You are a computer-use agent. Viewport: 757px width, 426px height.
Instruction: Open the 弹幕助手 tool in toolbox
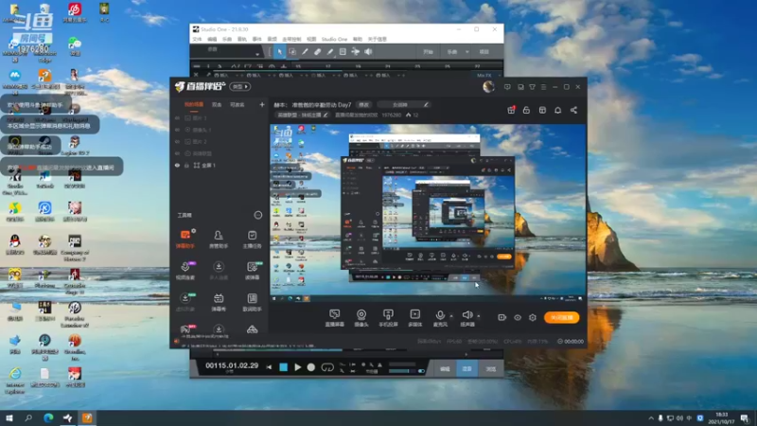(185, 239)
